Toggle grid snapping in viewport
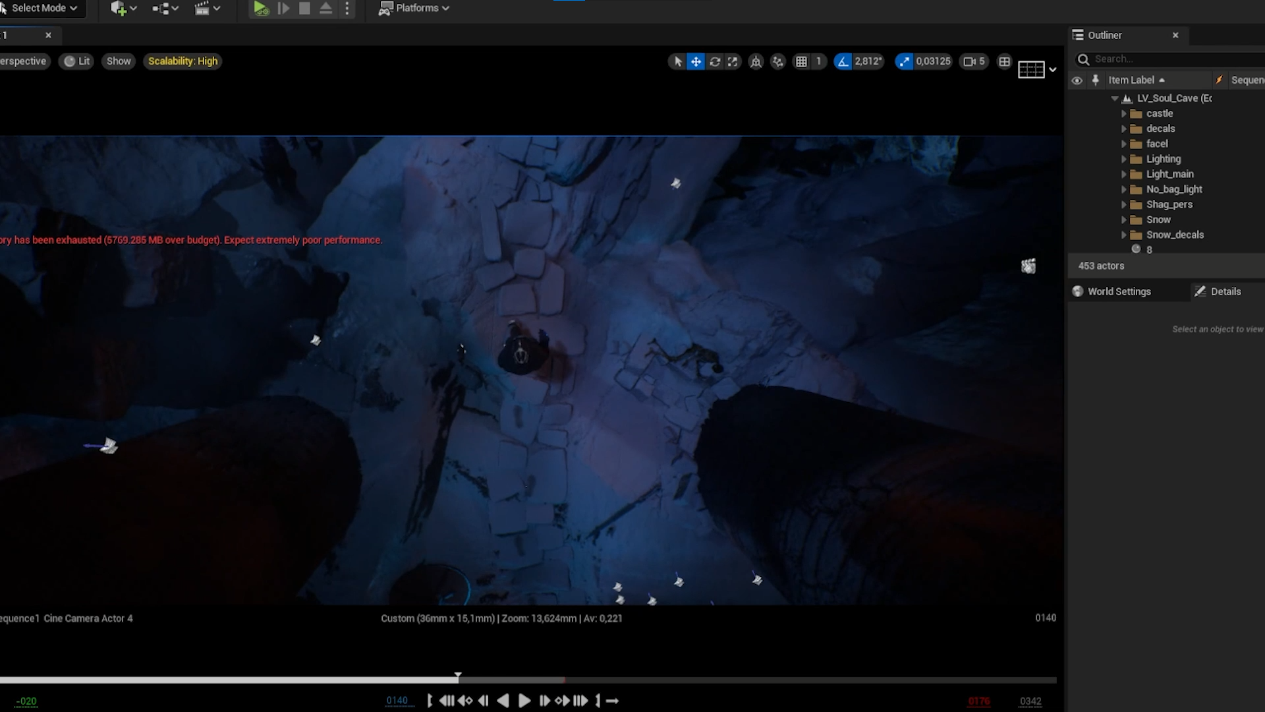 click(x=801, y=61)
